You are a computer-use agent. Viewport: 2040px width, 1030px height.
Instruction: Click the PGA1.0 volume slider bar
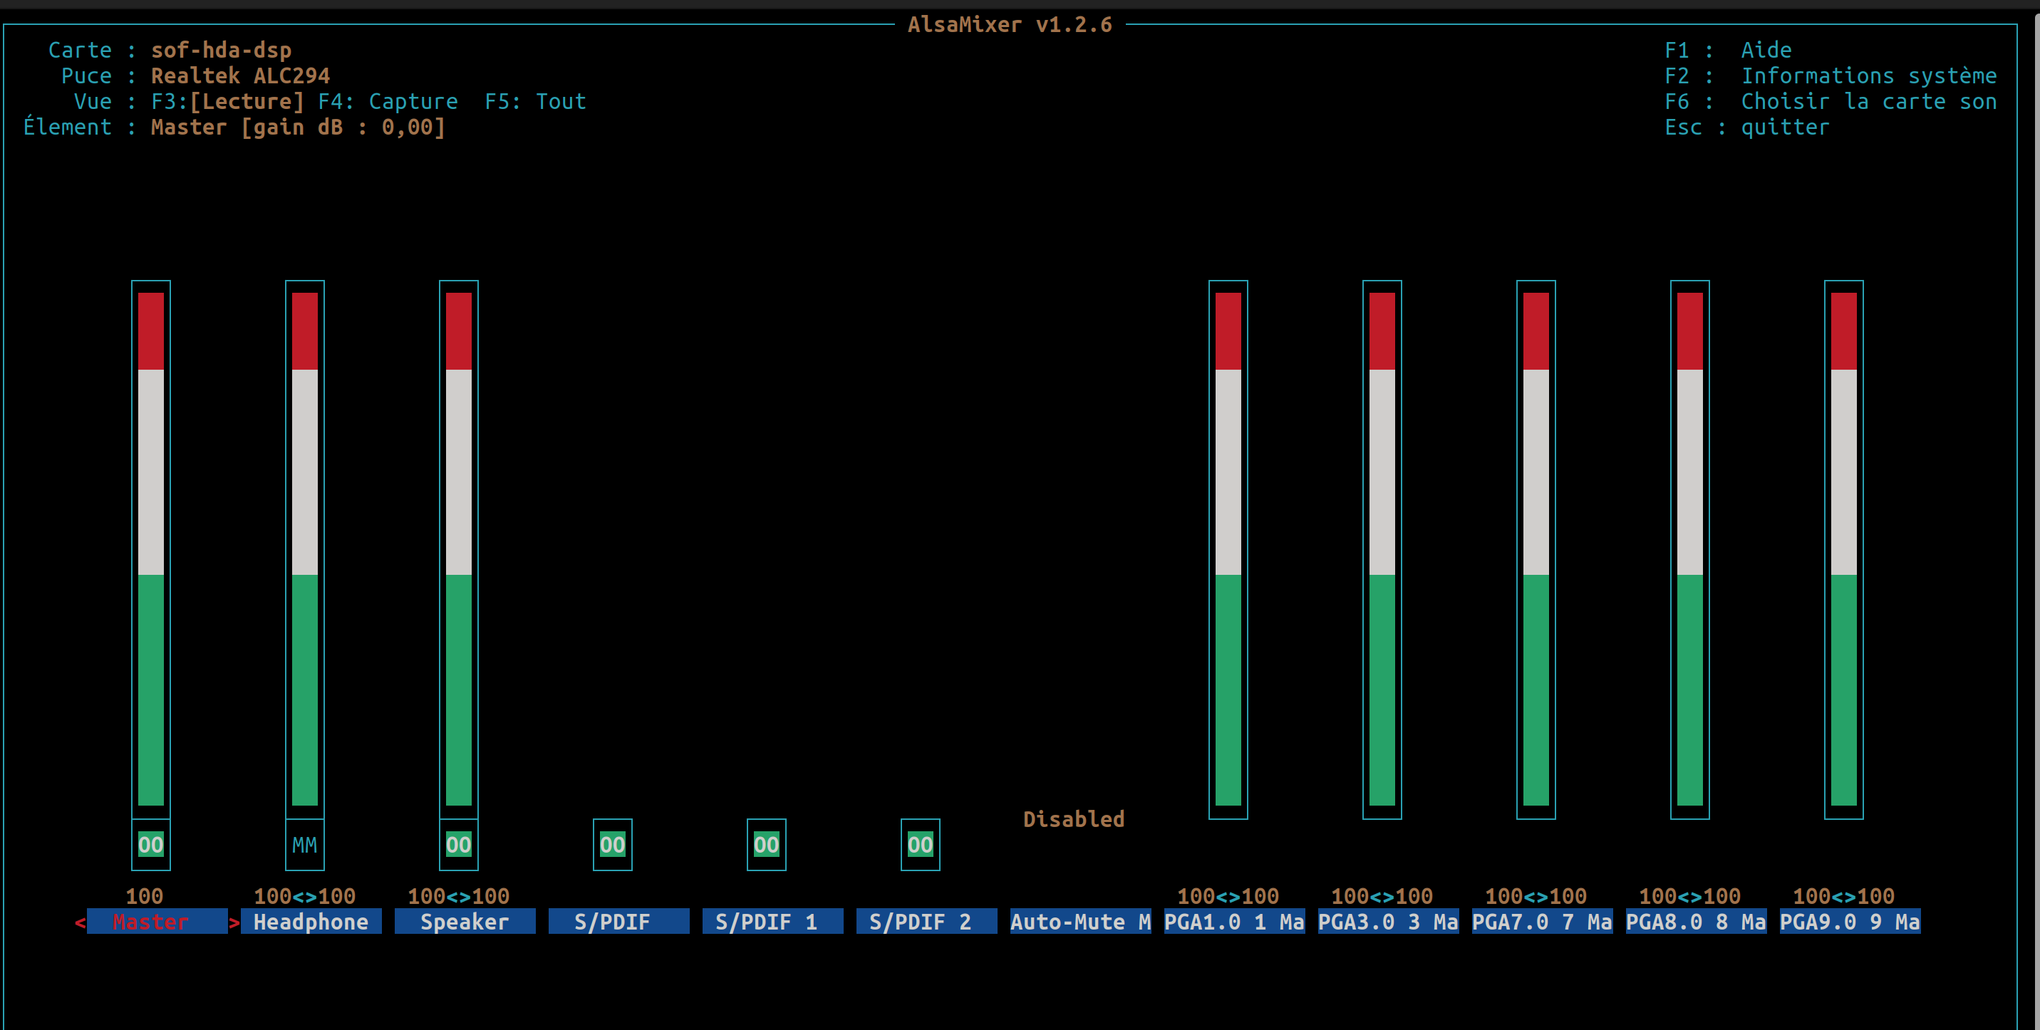point(1228,548)
